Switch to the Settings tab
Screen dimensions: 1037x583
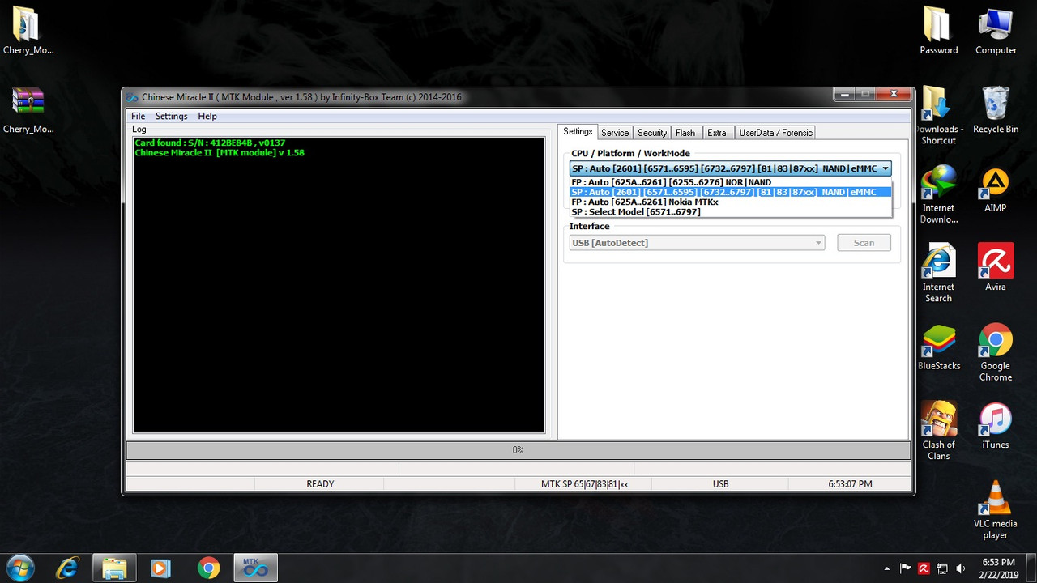coord(578,132)
